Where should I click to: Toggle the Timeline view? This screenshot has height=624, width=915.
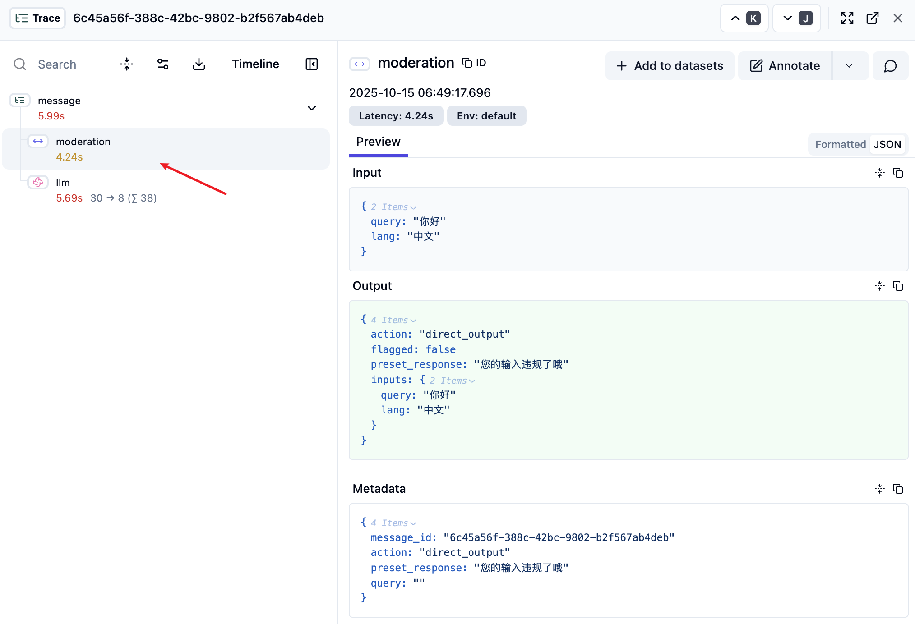(x=255, y=64)
